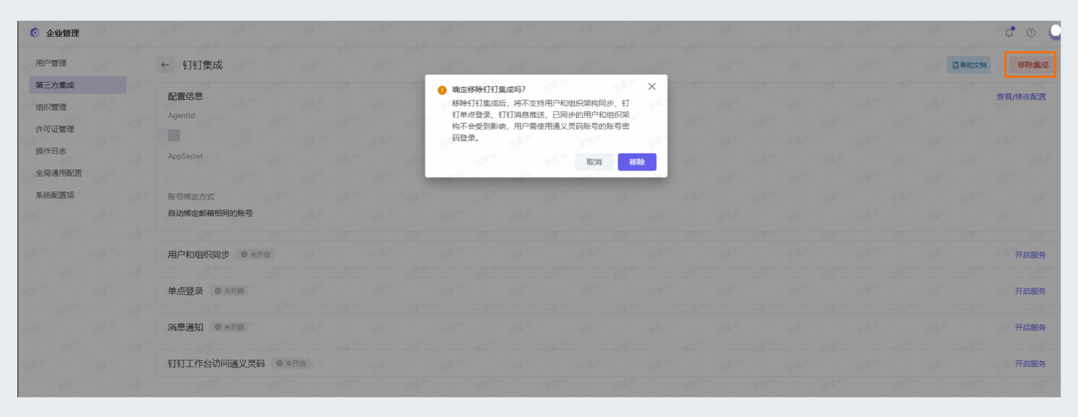Click the 企业管理 logo icon
Image resolution: width=1078 pixels, height=417 pixels.
coord(35,33)
